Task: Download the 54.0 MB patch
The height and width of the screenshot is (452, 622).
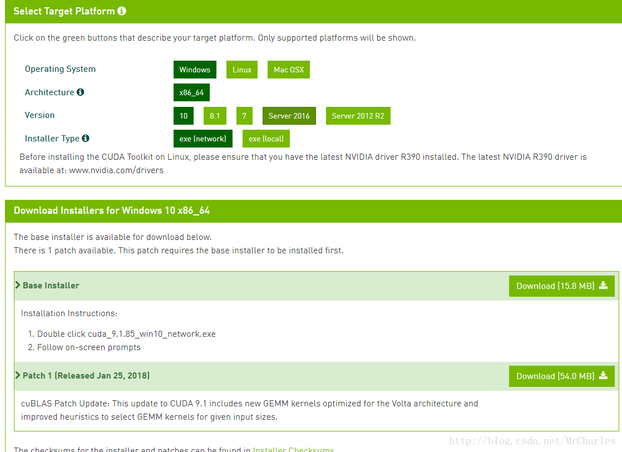Action: point(562,376)
